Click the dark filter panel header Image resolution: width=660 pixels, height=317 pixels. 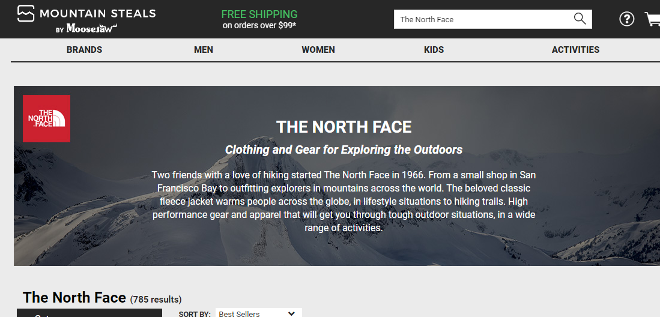89,313
